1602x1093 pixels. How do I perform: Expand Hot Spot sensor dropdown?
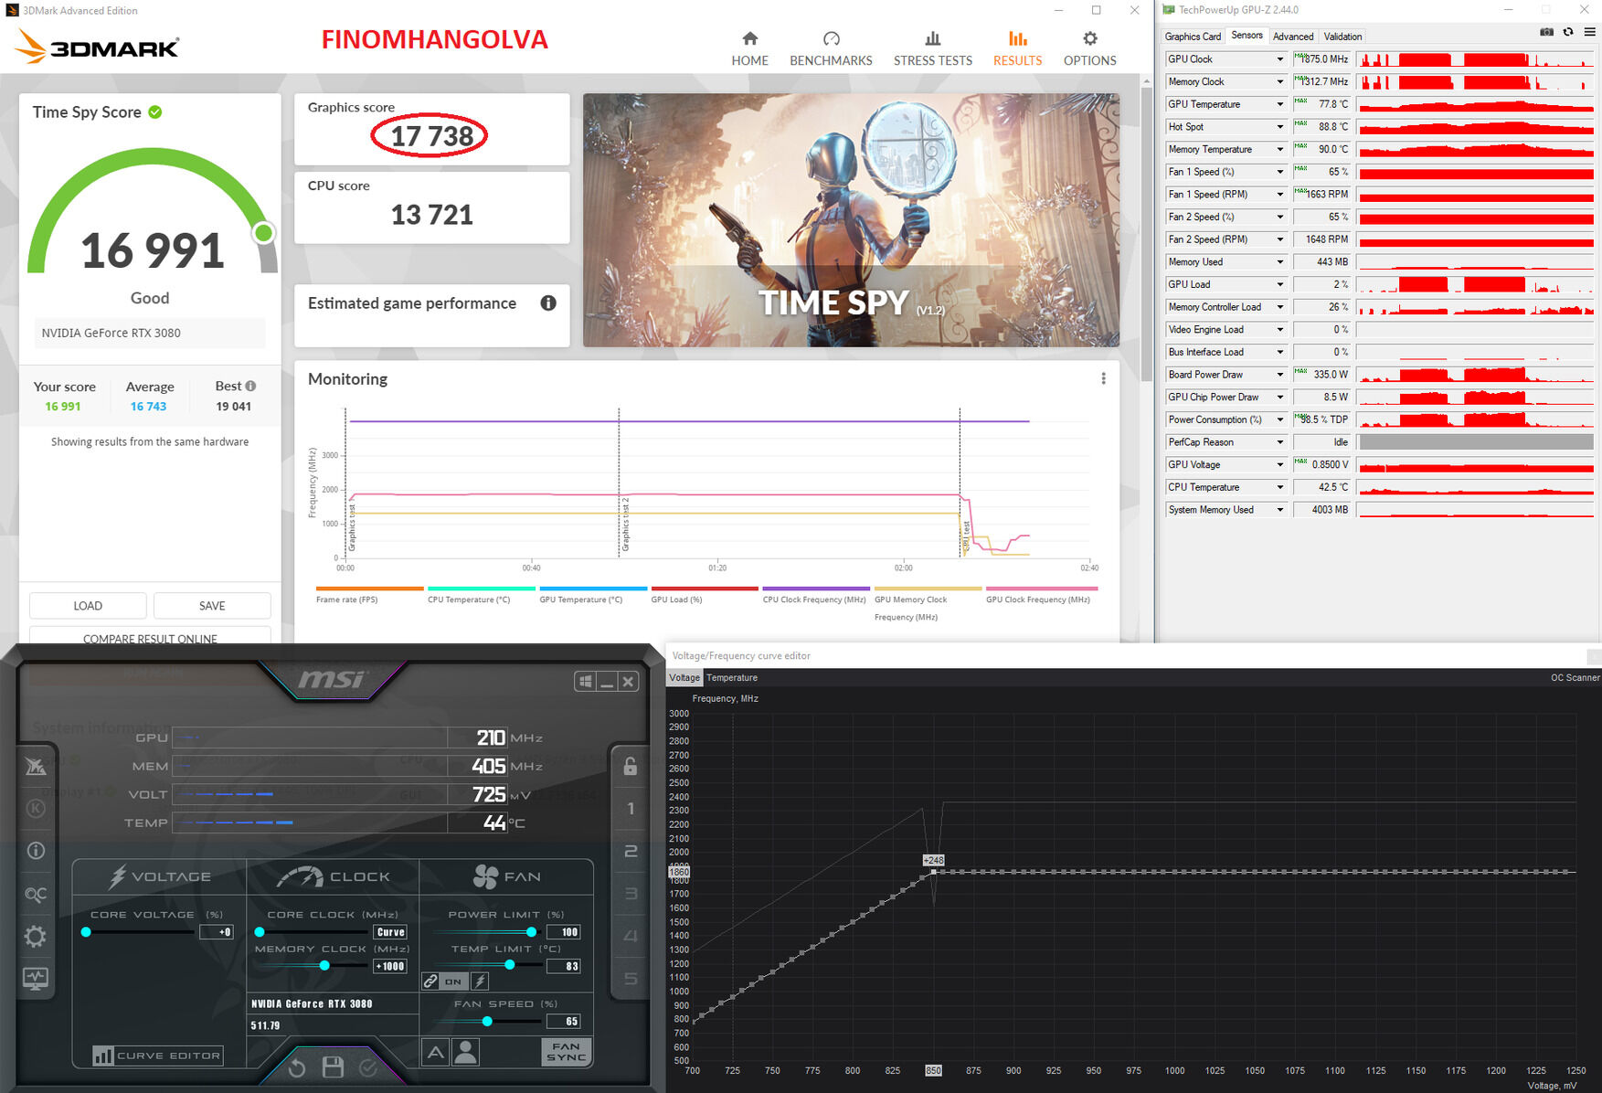1279,127
